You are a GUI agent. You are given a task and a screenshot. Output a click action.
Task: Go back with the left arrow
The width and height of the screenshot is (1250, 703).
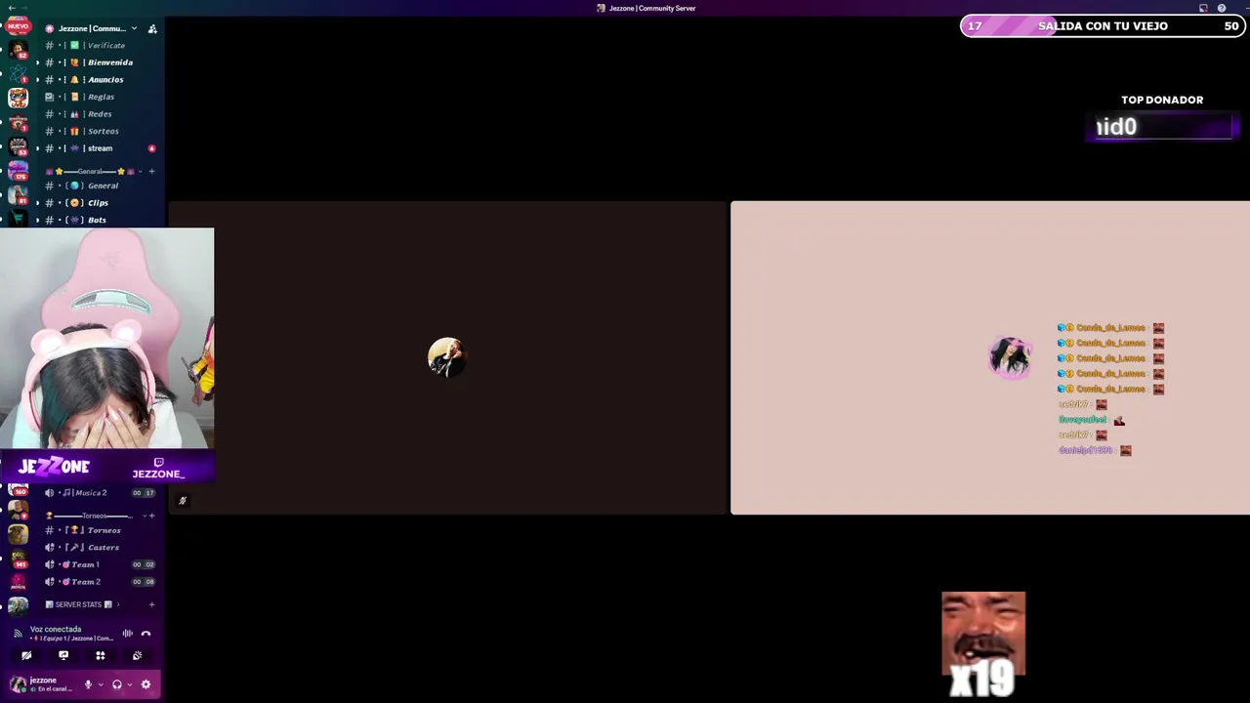[x=12, y=8]
